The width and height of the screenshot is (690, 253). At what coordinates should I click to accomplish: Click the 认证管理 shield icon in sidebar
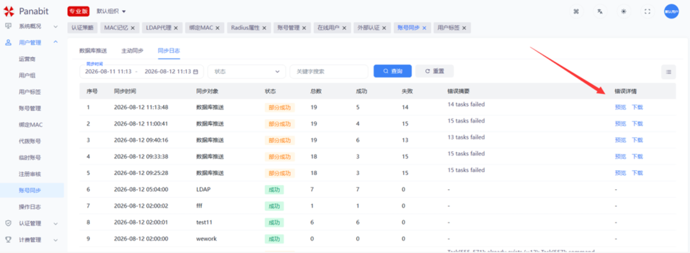(x=8, y=223)
